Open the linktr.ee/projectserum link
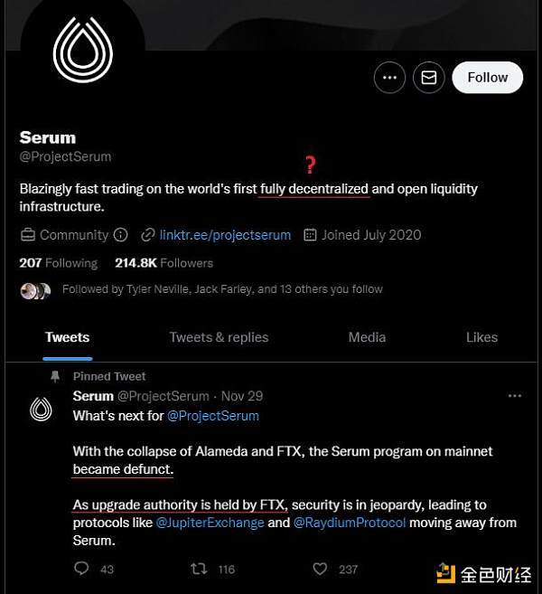542x594 pixels. [225, 235]
